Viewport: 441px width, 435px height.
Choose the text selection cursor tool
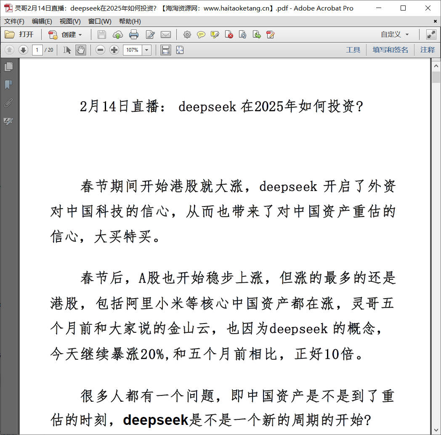click(67, 50)
